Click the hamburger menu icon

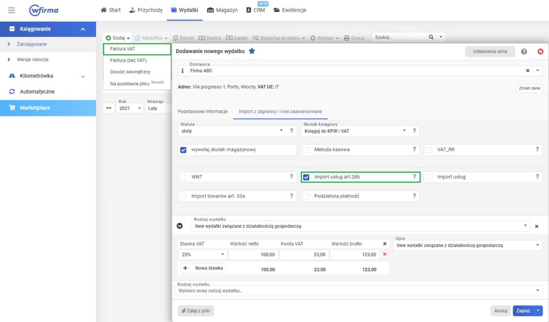tap(12, 10)
